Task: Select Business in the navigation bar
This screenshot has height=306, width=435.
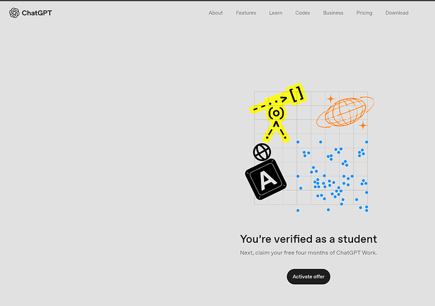Action: point(333,13)
